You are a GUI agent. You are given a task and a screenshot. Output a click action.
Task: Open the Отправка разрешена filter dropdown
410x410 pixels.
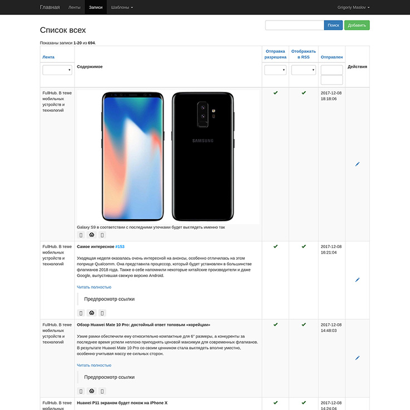tap(275, 70)
